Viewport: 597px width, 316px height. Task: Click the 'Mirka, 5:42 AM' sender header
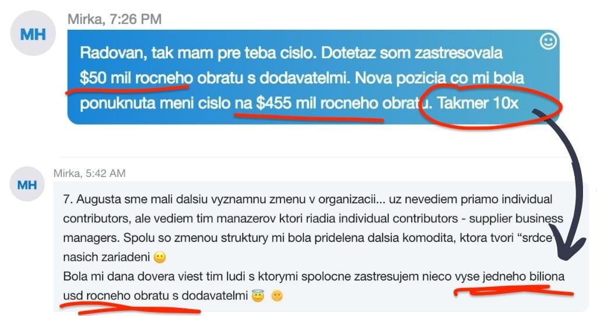[x=89, y=174]
